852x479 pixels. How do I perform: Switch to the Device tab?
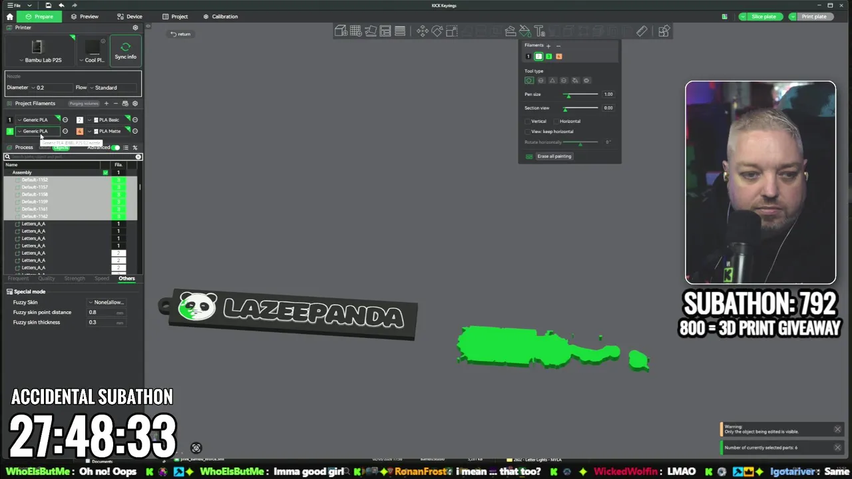[130, 17]
